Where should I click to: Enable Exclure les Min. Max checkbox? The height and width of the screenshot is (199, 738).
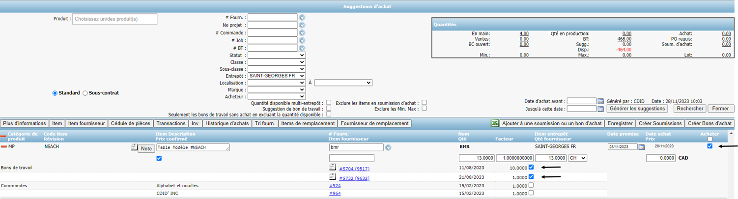(425, 109)
